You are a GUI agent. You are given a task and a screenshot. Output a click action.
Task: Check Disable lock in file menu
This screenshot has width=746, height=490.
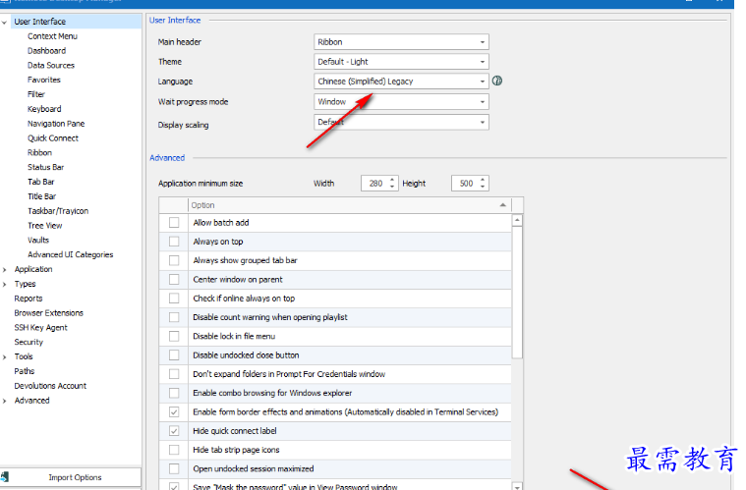174,336
